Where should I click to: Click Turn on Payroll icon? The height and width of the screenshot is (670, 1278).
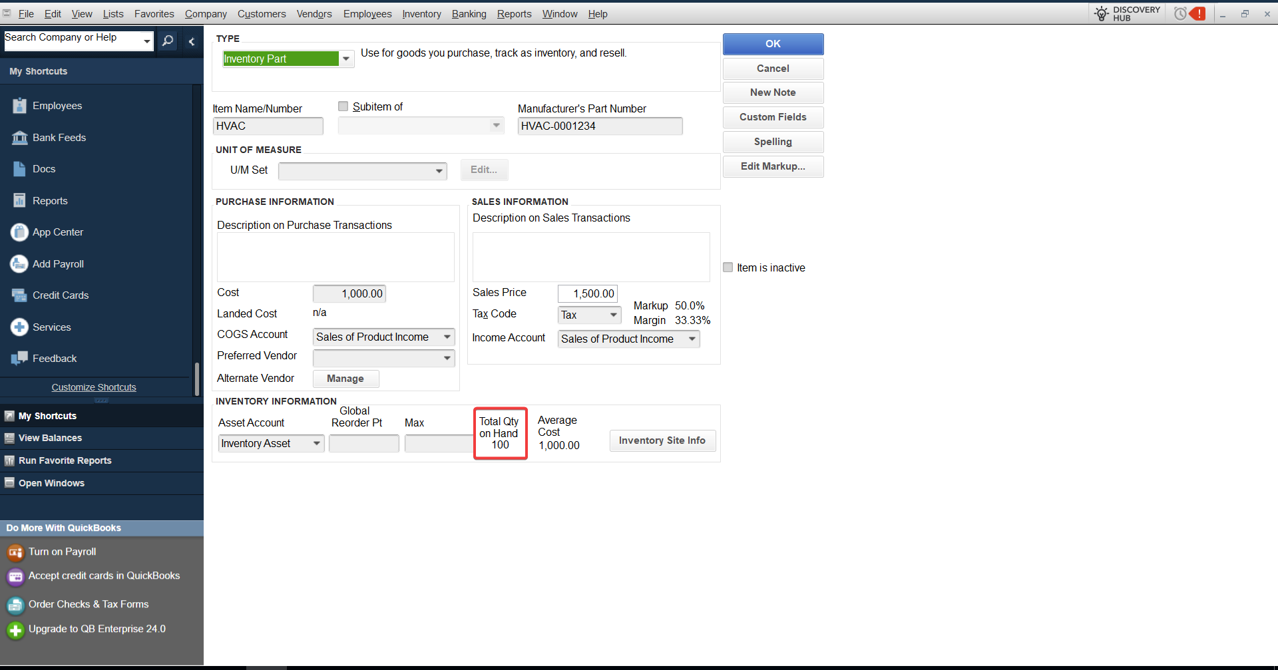pyautogui.click(x=15, y=552)
